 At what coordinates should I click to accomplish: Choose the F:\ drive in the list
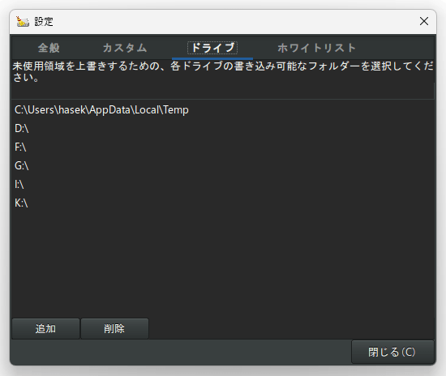[223, 147]
